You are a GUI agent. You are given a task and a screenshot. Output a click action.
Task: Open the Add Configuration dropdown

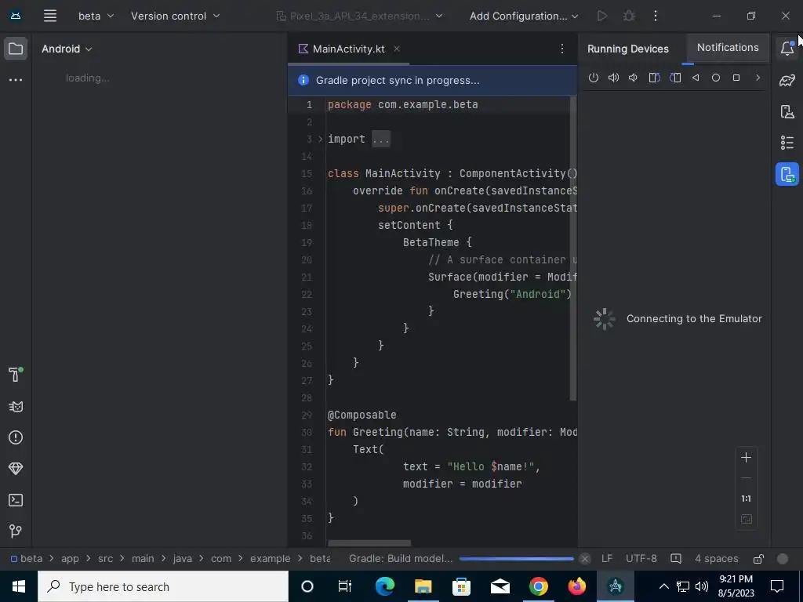[x=524, y=16]
